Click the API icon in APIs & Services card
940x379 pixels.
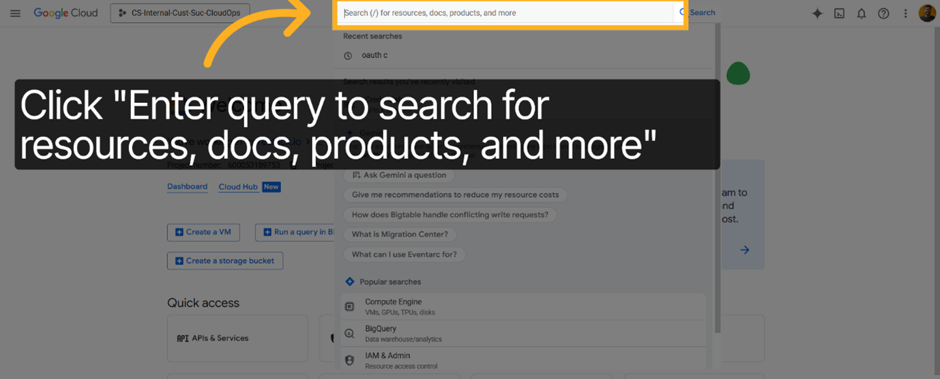point(183,338)
